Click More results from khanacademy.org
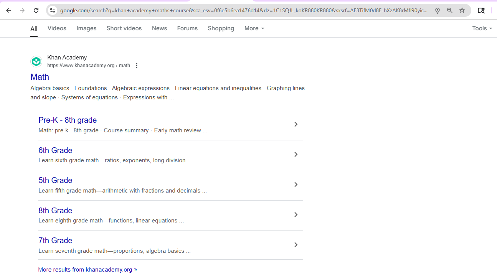The width and height of the screenshot is (497, 280). 88,270
